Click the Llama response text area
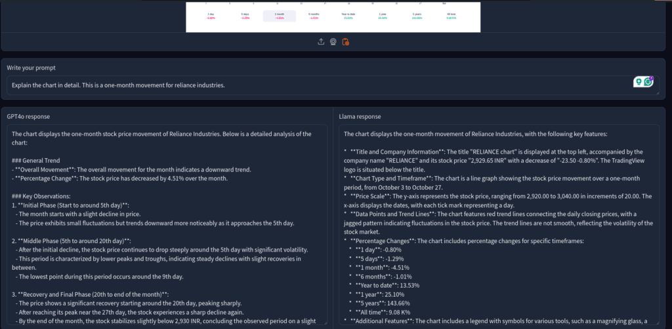672x329 pixels. coord(499,225)
